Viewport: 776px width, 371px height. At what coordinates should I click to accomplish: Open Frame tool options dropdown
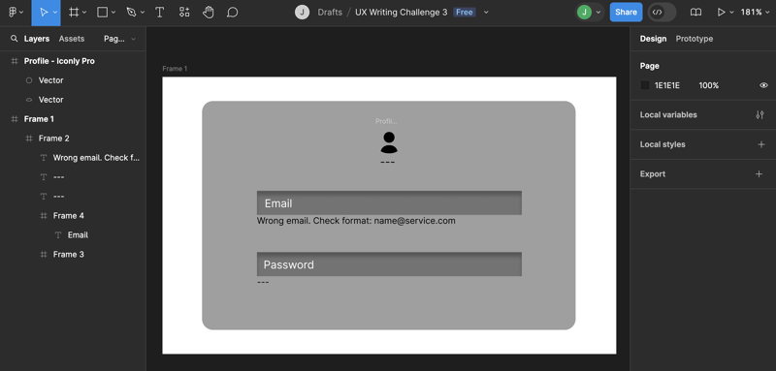pos(84,13)
